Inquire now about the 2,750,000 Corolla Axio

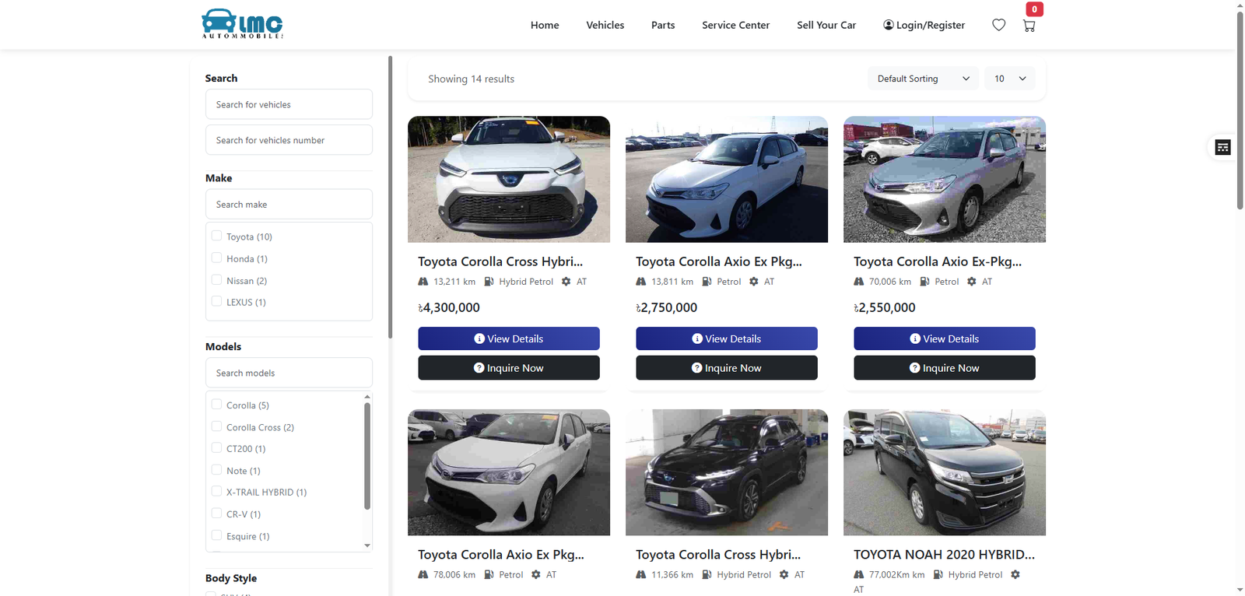point(727,368)
